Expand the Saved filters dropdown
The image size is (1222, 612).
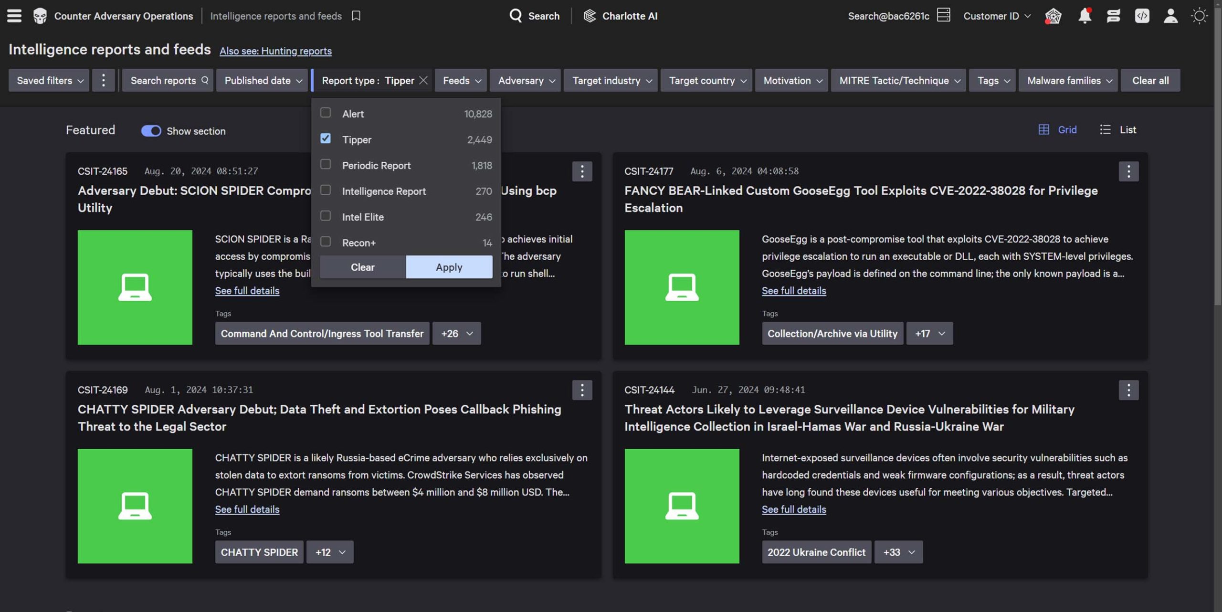49,80
